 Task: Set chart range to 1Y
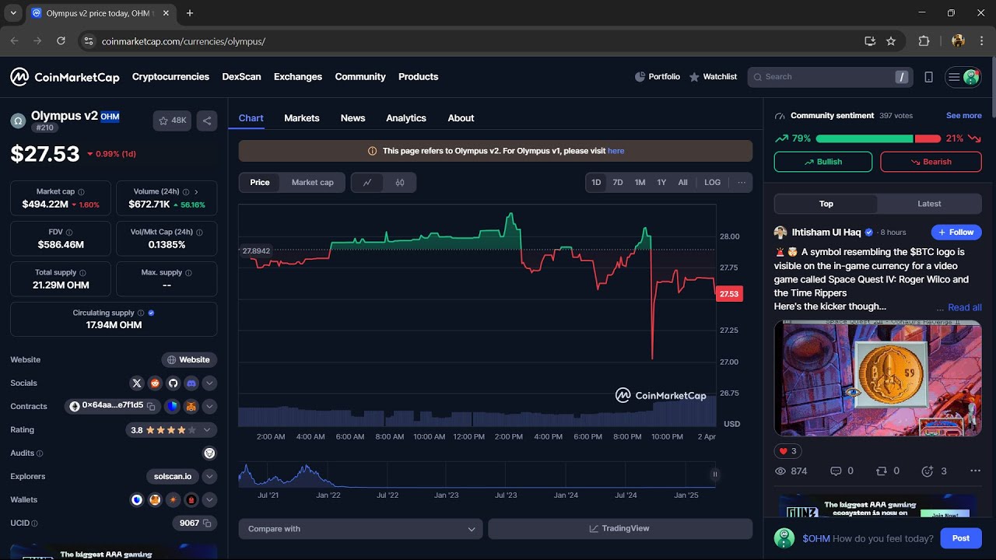pyautogui.click(x=661, y=183)
